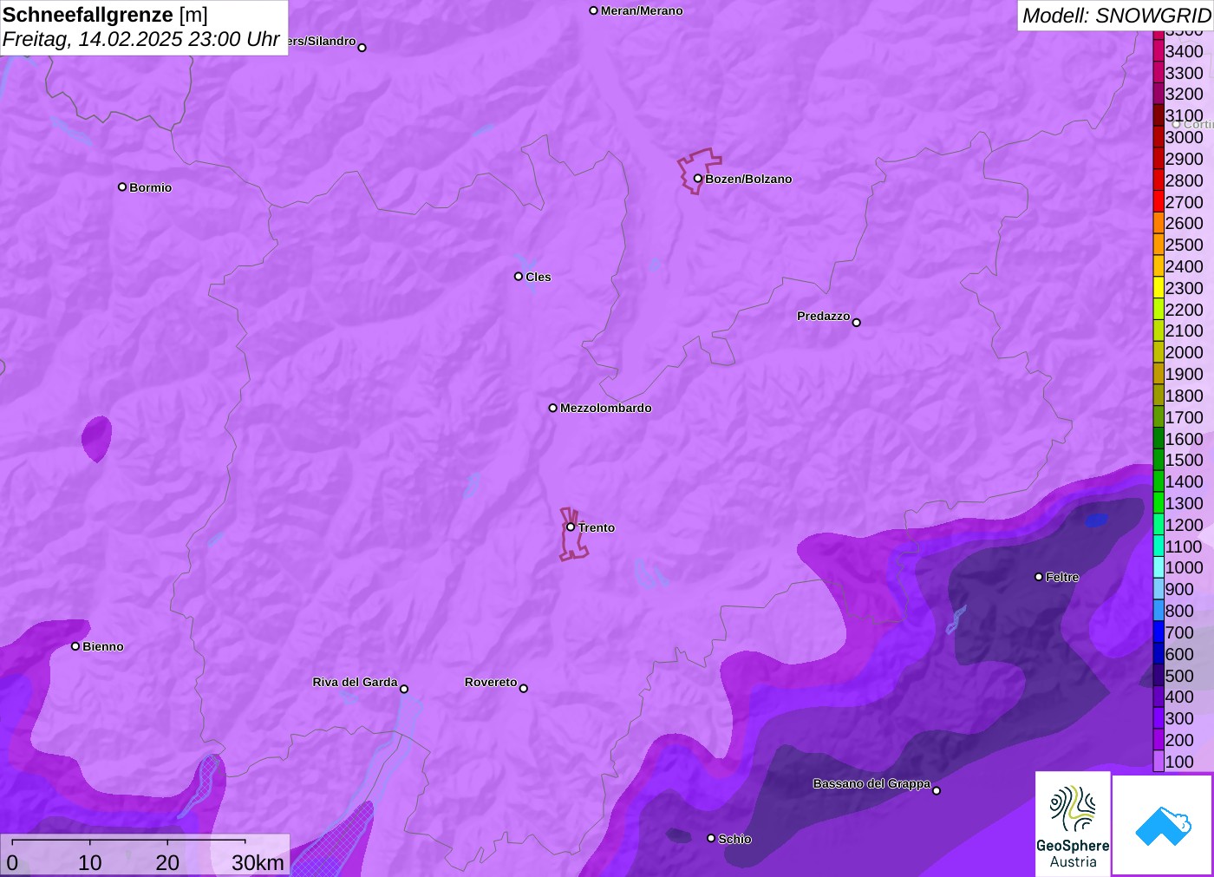Click the Rovereto marker dot
Viewport: 1214px width, 877px height.
(x=524, y=689)
